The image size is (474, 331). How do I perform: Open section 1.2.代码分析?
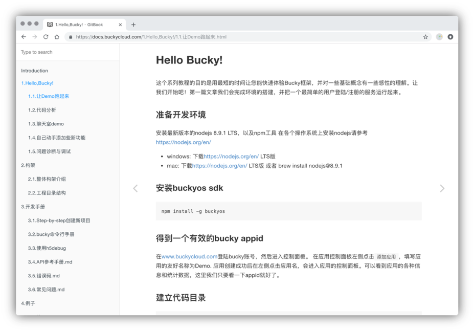(42, 110)
